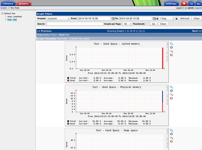Switch to the graphs tab
The image size is (202, 150).
[x=24, y=3]
